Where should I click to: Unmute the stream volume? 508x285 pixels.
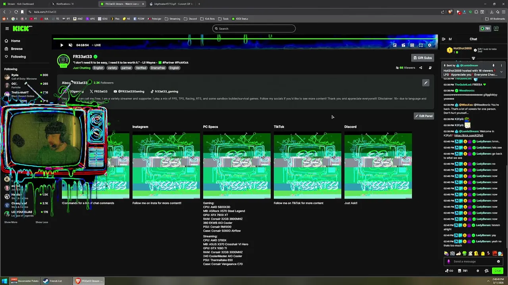pyautogui.click(x=71, y=45)
